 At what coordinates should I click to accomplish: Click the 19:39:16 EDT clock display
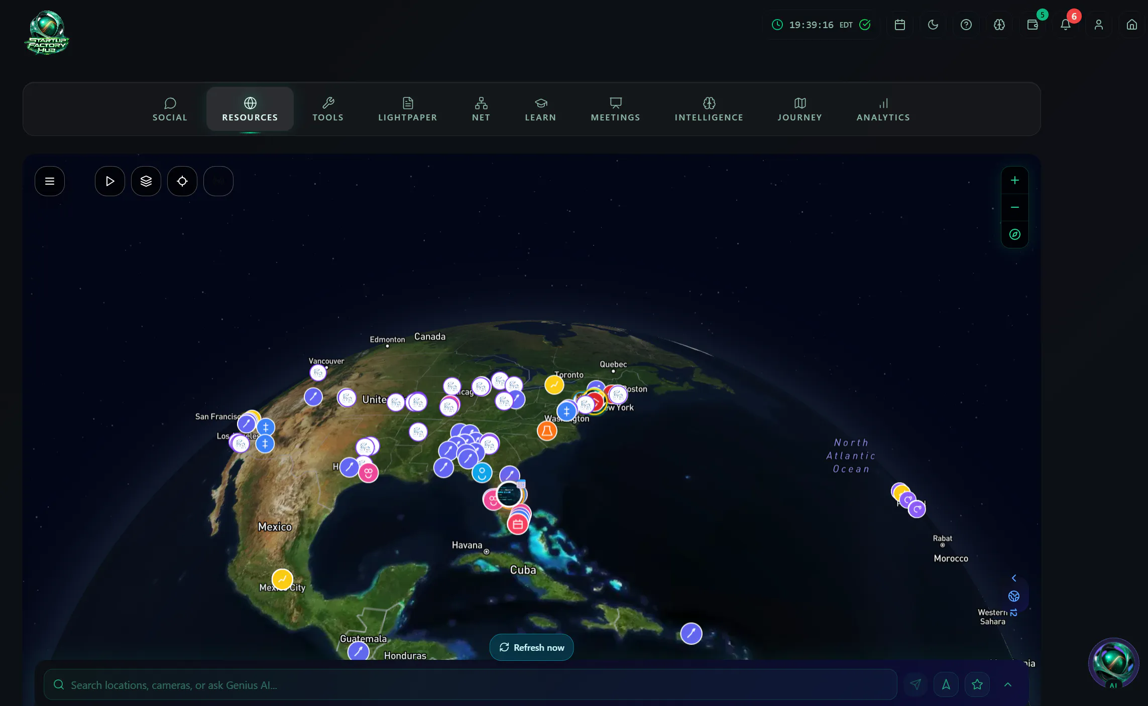coord(821,25)
